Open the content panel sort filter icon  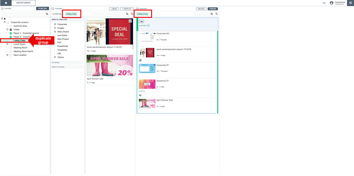[x=132, y=14]
